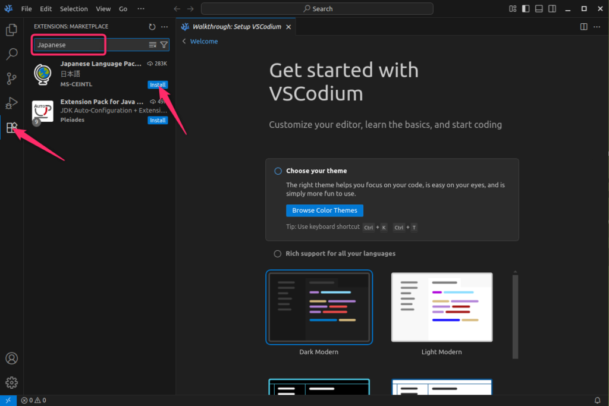Refresh the extensions marketplace list

(152, 27)
